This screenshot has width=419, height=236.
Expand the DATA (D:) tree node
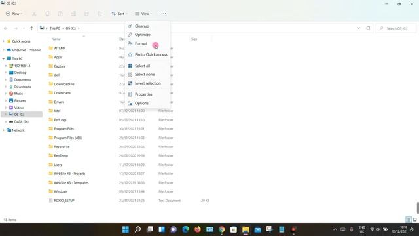tap(6, 121)
